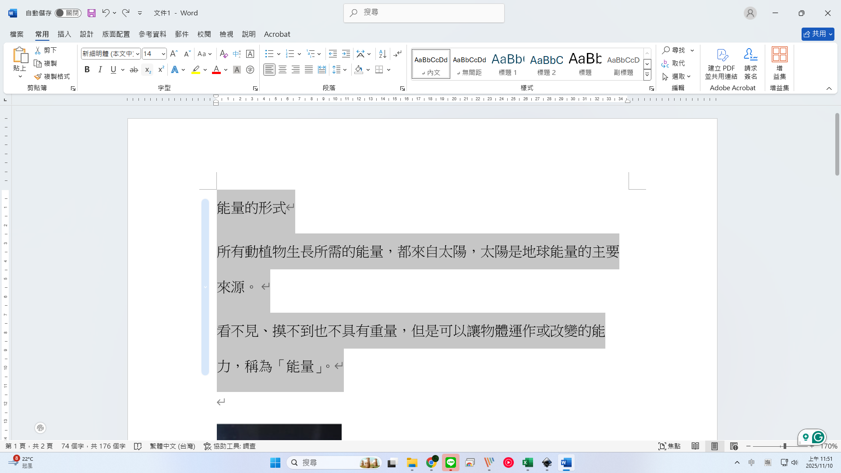
Task: Click the Save icon in title bar
Action: click(91, 13)
